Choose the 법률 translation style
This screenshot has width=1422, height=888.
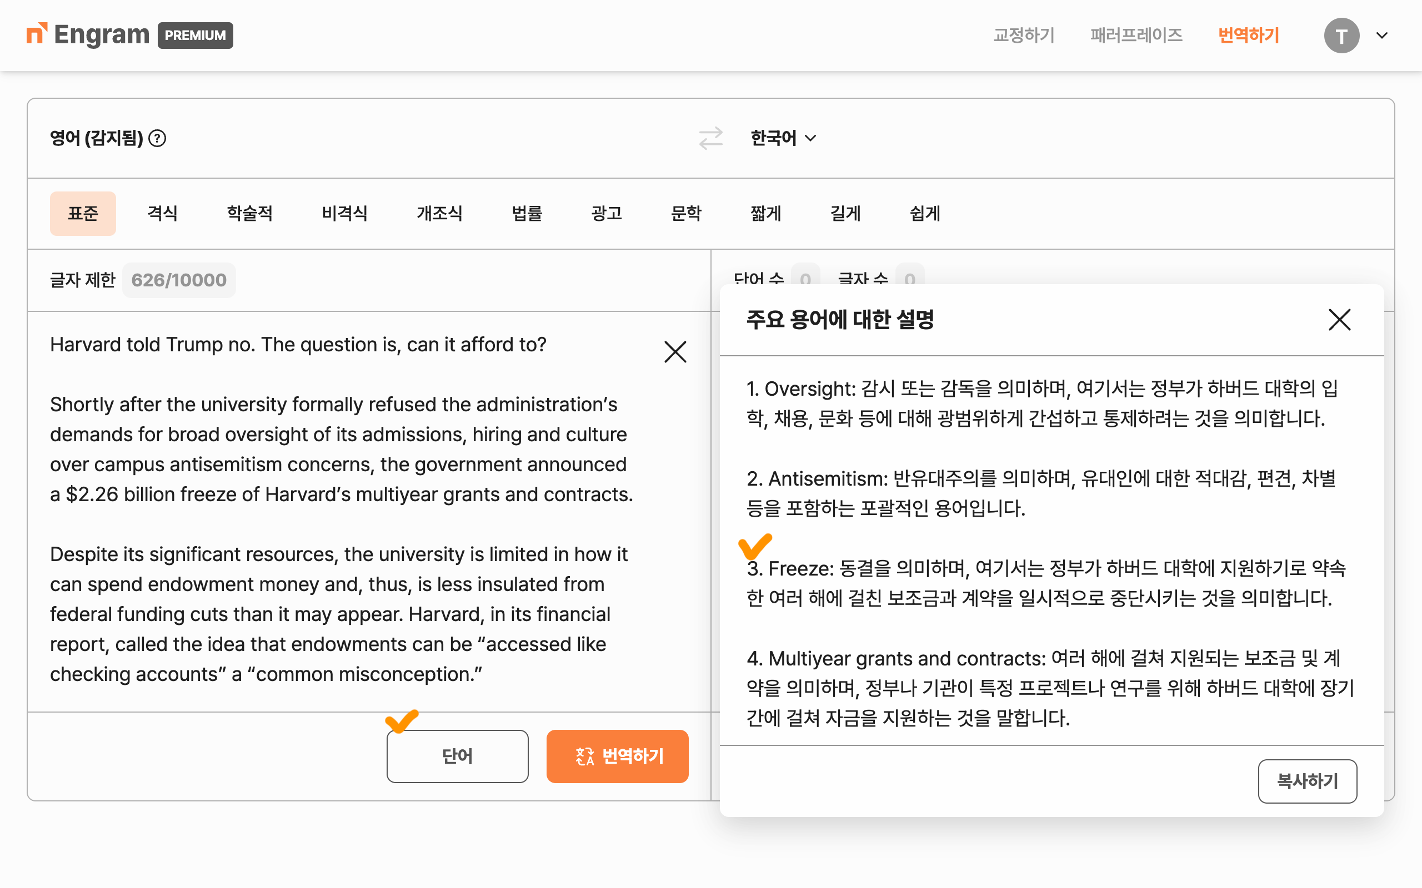coord(527,213)
